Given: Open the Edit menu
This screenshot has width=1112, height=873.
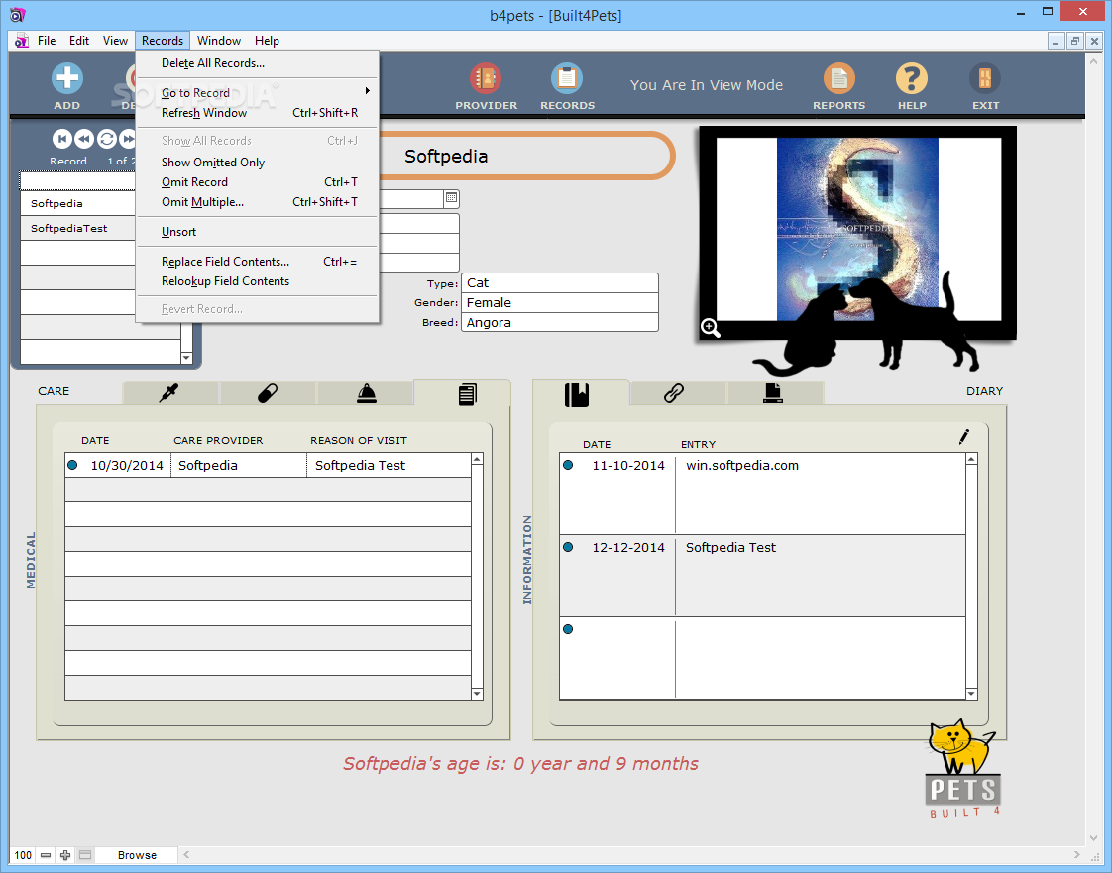Looking at the screenshot, I should (78, 41).
